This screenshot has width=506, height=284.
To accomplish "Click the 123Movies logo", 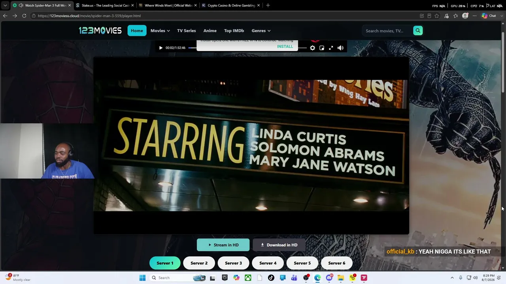I will (x=100, y=30).
